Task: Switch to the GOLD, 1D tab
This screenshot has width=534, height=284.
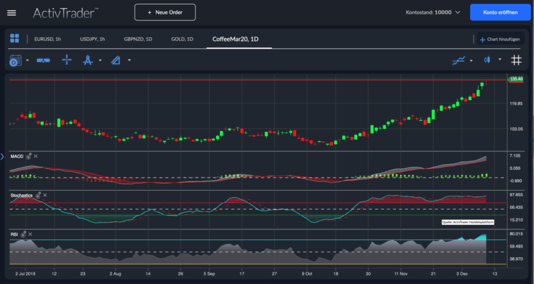Action: pos(182,39)
